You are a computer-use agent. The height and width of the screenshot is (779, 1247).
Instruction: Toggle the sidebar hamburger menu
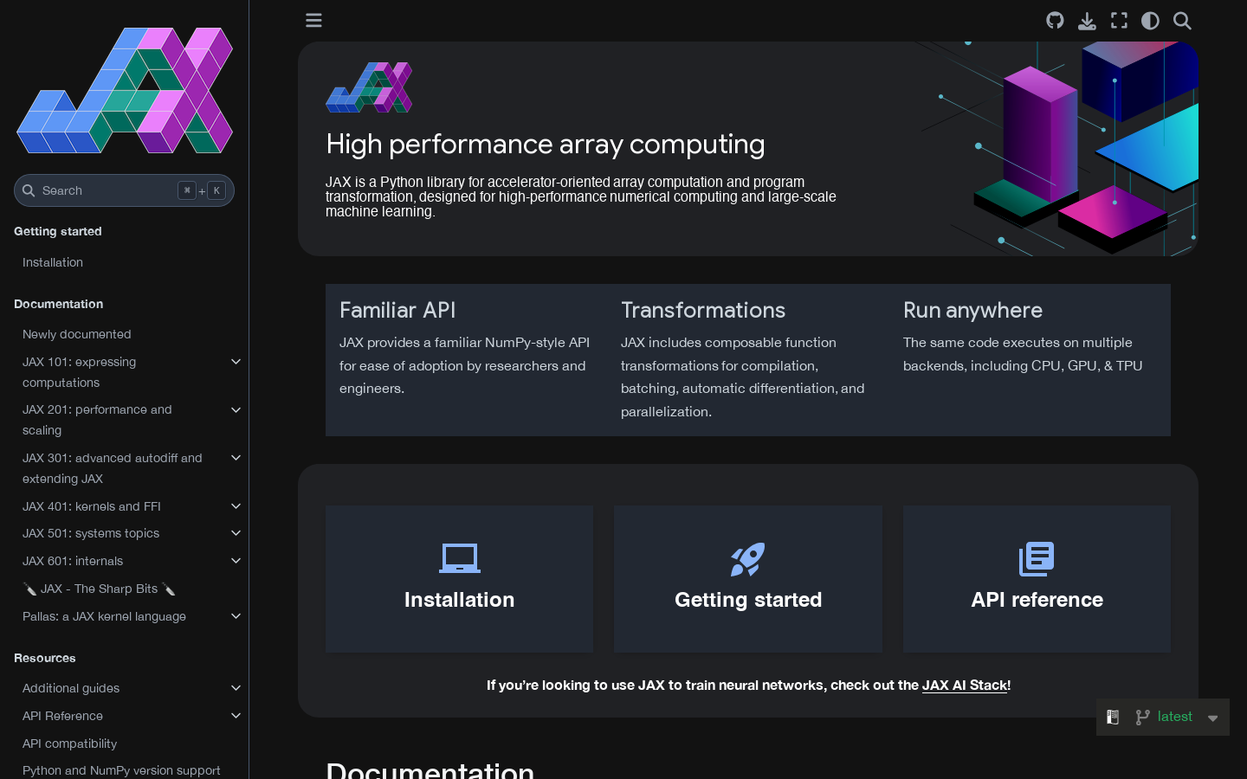click(313, 20)
